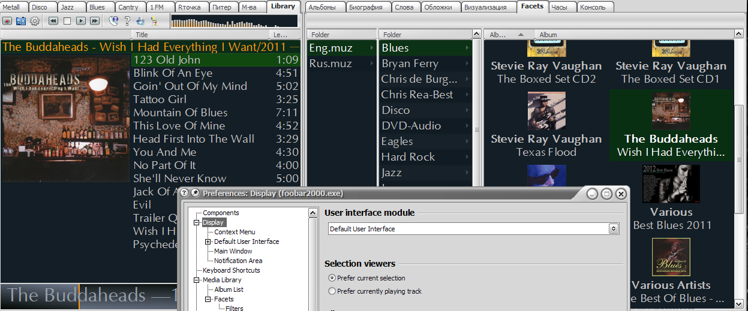Click the spectrum visualizer in toolbar
748x311 pixels.
(234, 21)
